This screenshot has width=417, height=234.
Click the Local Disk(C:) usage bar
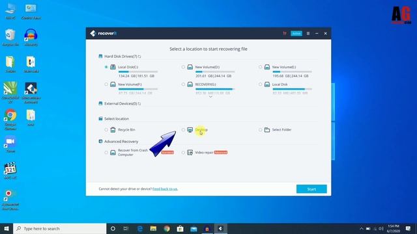(x=138, y=71)
